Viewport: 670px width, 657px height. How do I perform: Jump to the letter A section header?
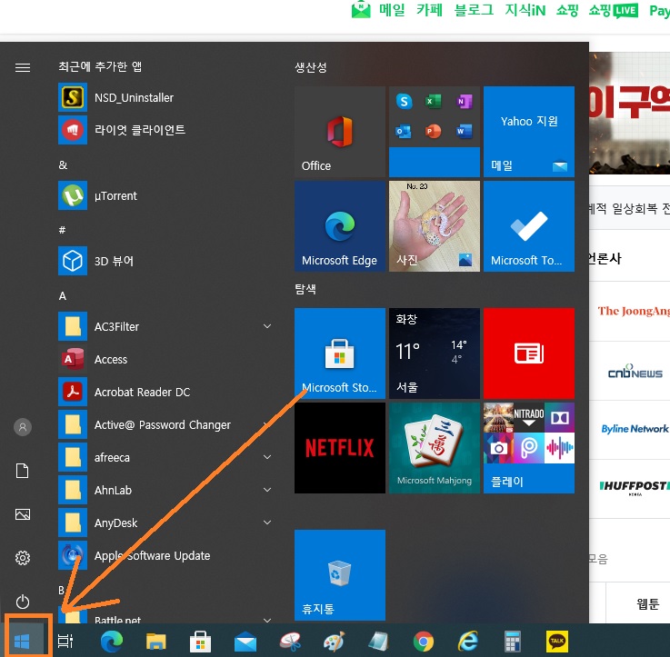63,295
